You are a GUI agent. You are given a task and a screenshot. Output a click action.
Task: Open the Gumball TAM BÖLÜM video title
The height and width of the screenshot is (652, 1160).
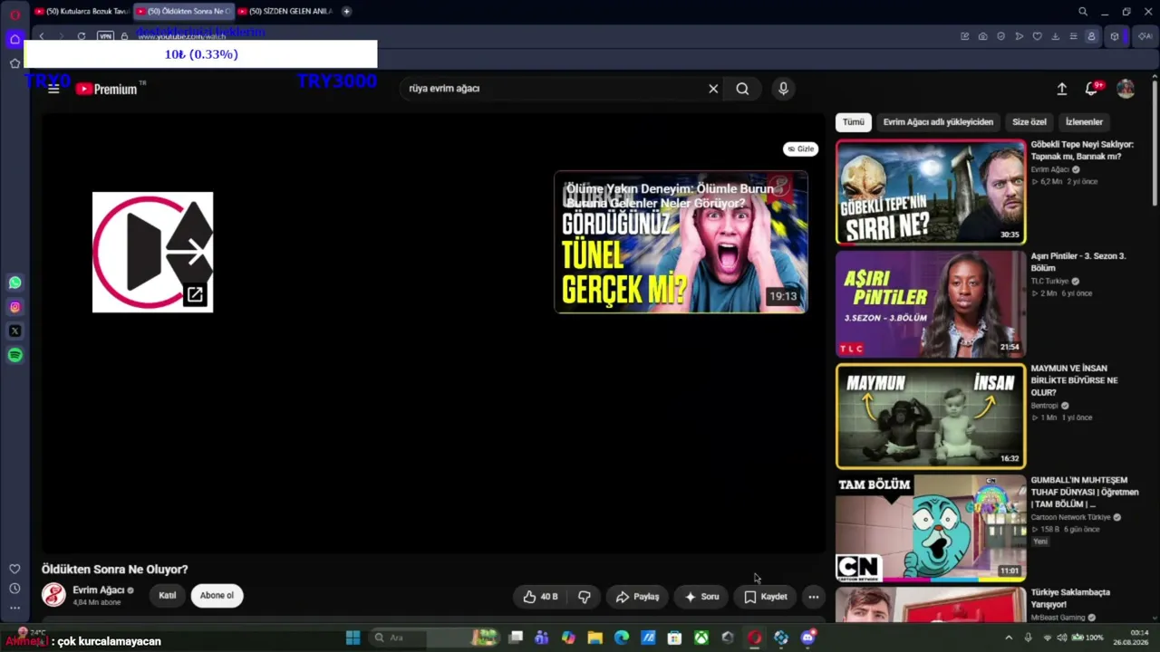point(1084,492)
